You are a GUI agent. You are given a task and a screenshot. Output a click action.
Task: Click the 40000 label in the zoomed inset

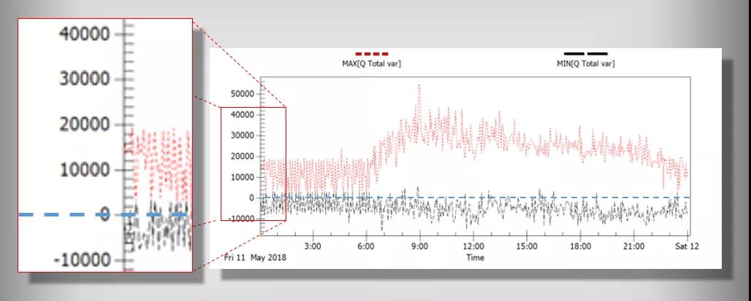pos(85,34)
